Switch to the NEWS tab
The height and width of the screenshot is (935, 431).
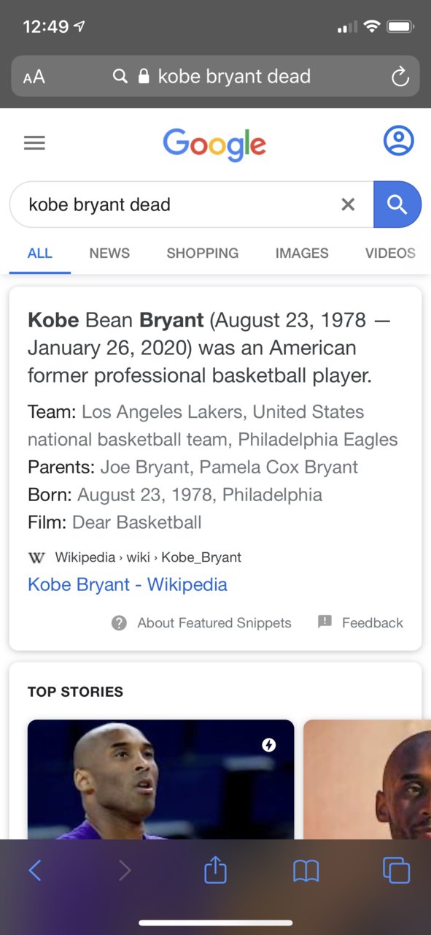coord(109,253)
